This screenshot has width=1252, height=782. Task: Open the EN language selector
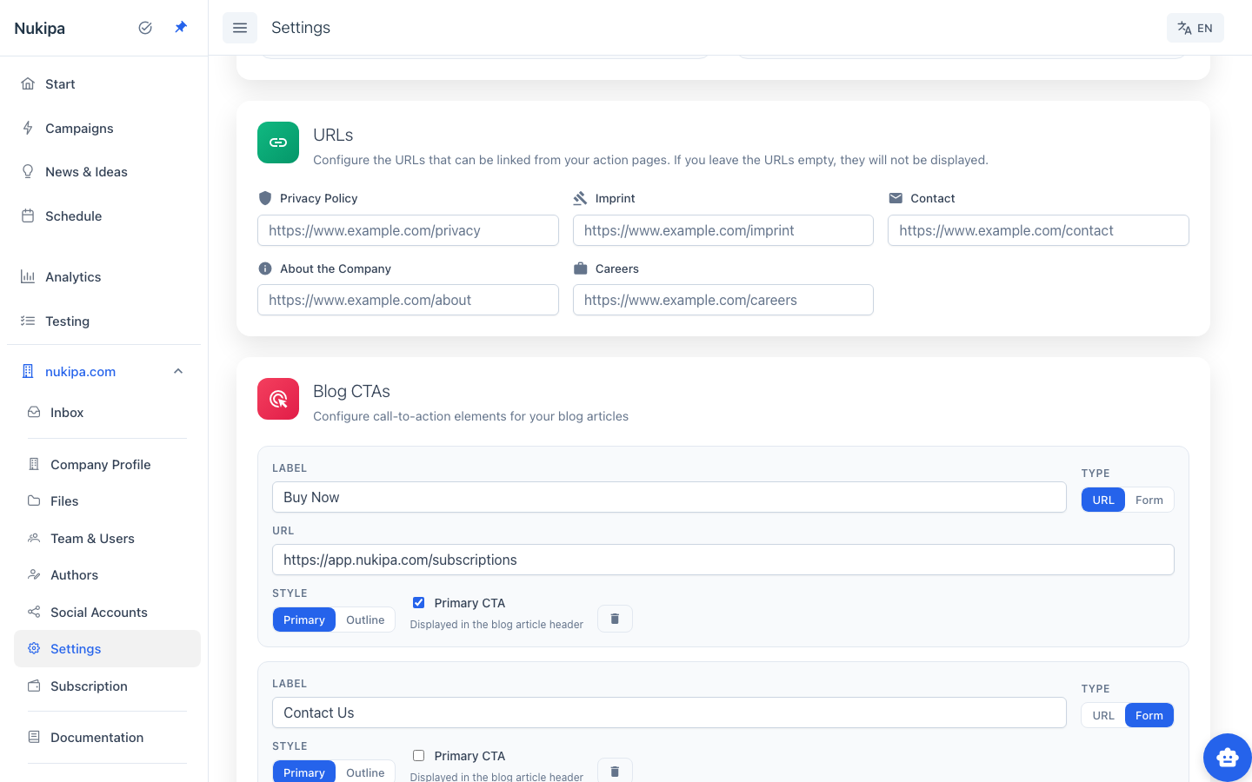[1195, 27]
